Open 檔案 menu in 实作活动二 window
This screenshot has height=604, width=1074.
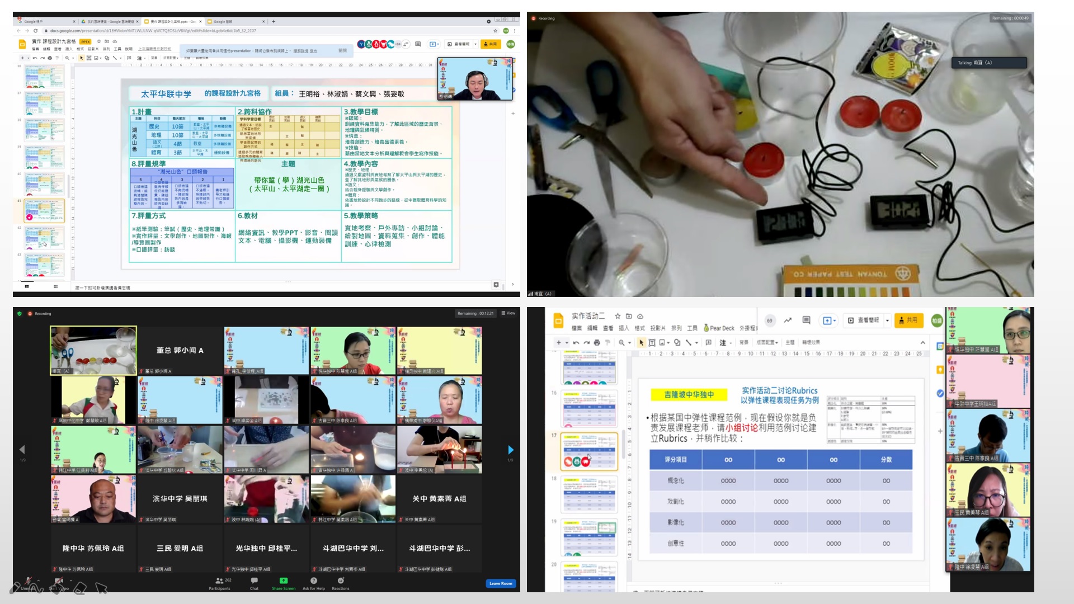point(576,328)
